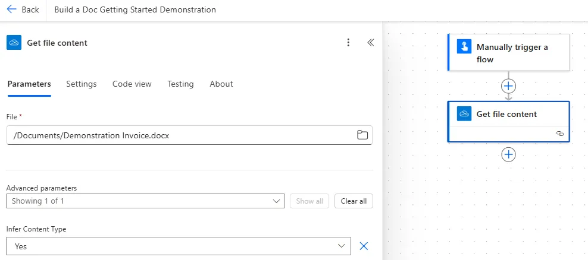Remove the Infer Content Type parameter
The width and height of the screenshot is (588, 260).
click(x=364, y=246)
